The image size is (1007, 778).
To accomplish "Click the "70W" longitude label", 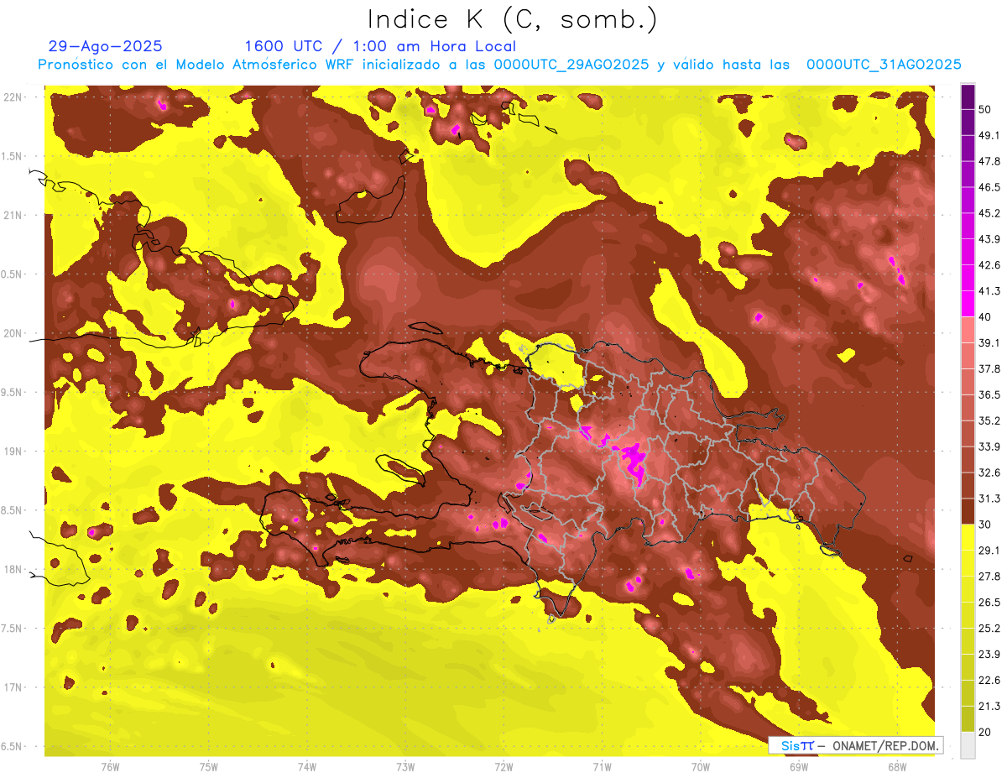I will [700, 767].
